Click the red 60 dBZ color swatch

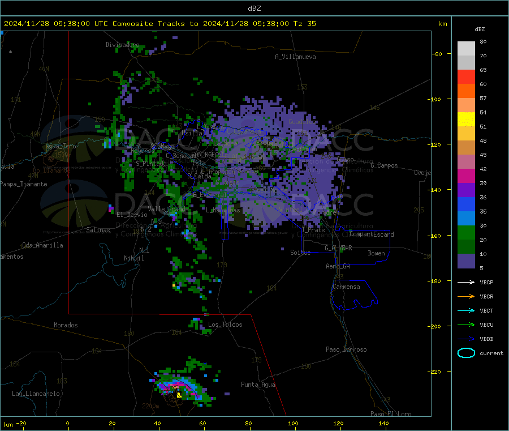click(466, 76)
